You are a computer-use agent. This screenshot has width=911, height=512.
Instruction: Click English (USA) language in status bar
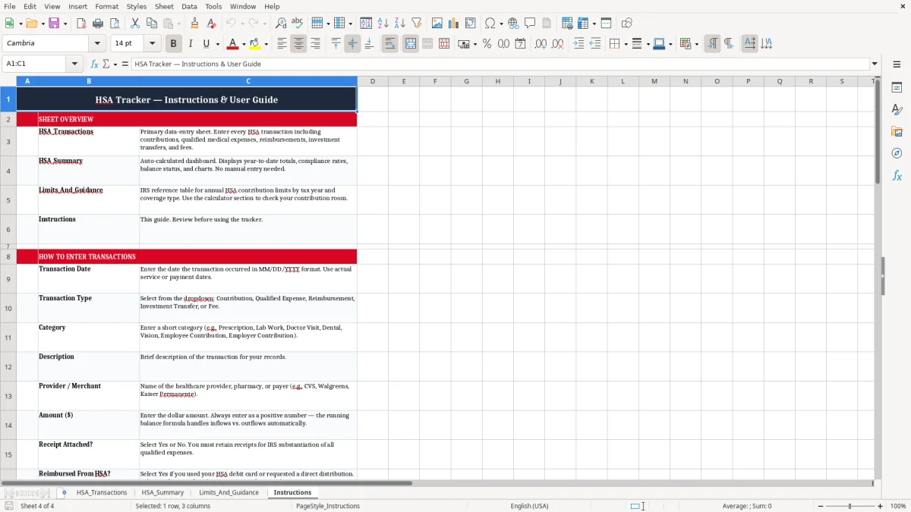529,506
